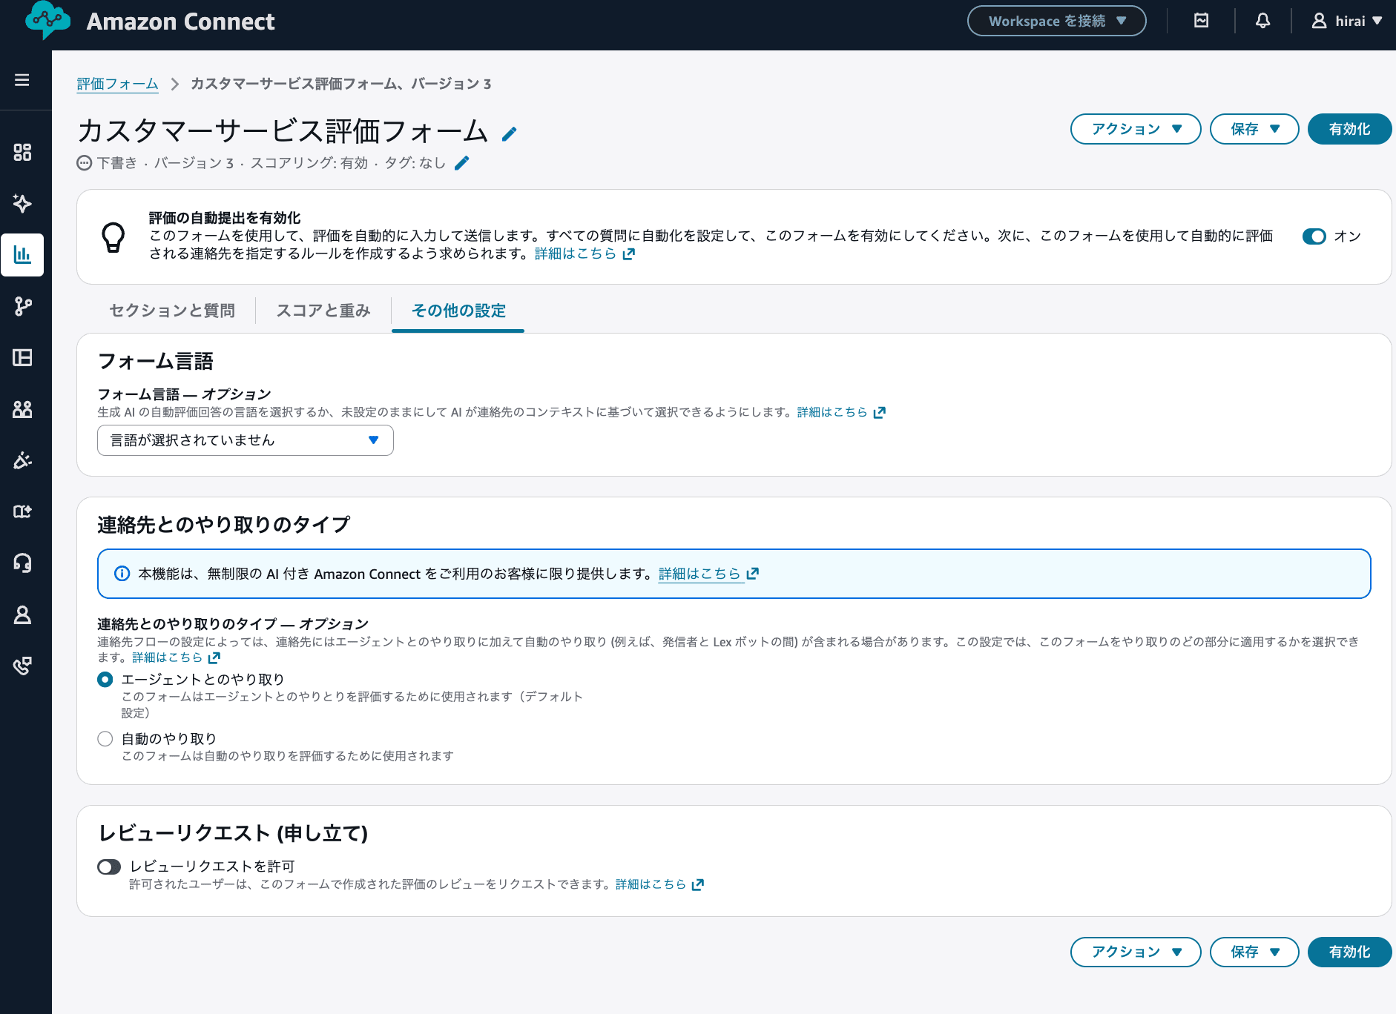Viewport: 1396px width, 1014px height.
Task: Open the dashboard grid icon in the sidebar
Action: coord(22,152)
